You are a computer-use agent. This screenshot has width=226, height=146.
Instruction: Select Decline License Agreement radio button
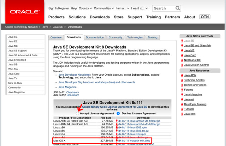(118, 113)
